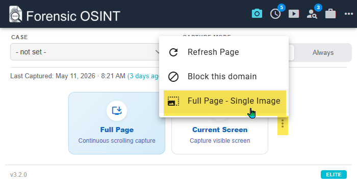The width and height of the screenshot is (357, 188).
Task: Click the ELITE badge
Action: (x=334, y=175)
